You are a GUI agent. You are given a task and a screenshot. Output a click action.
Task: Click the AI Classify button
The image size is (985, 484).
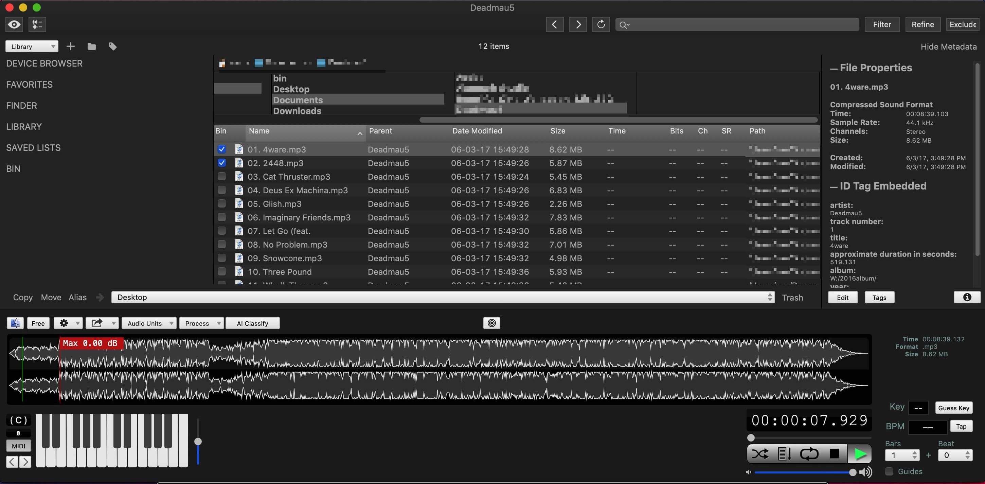point(252,323)
